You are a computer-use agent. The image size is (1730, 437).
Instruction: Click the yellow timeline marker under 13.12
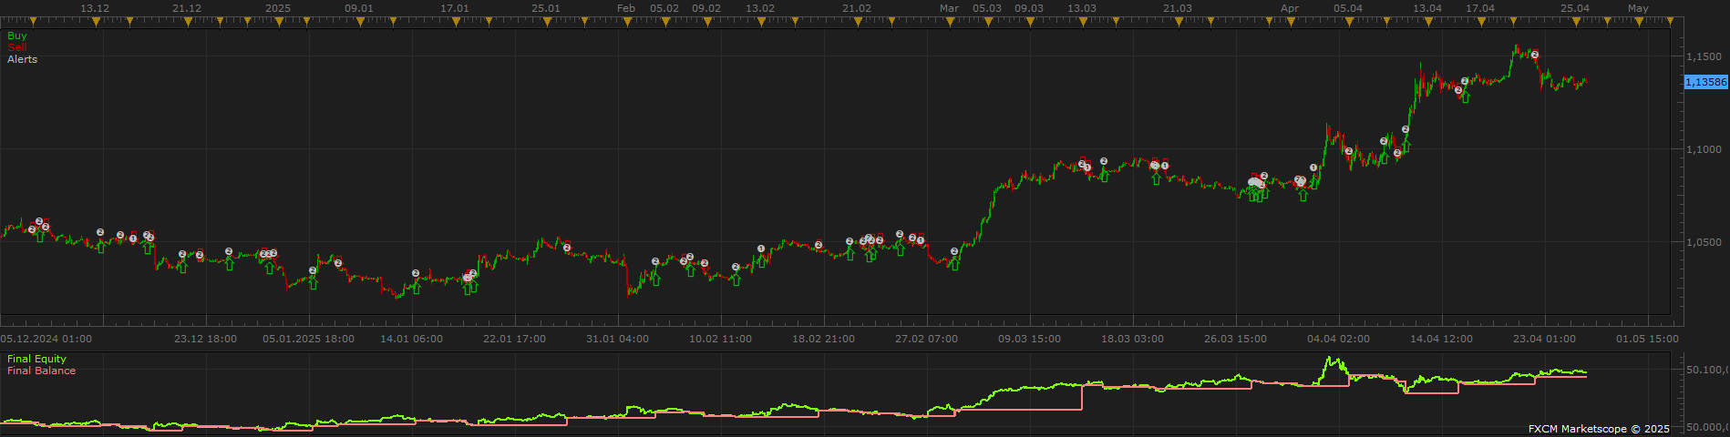coord(95,21)
